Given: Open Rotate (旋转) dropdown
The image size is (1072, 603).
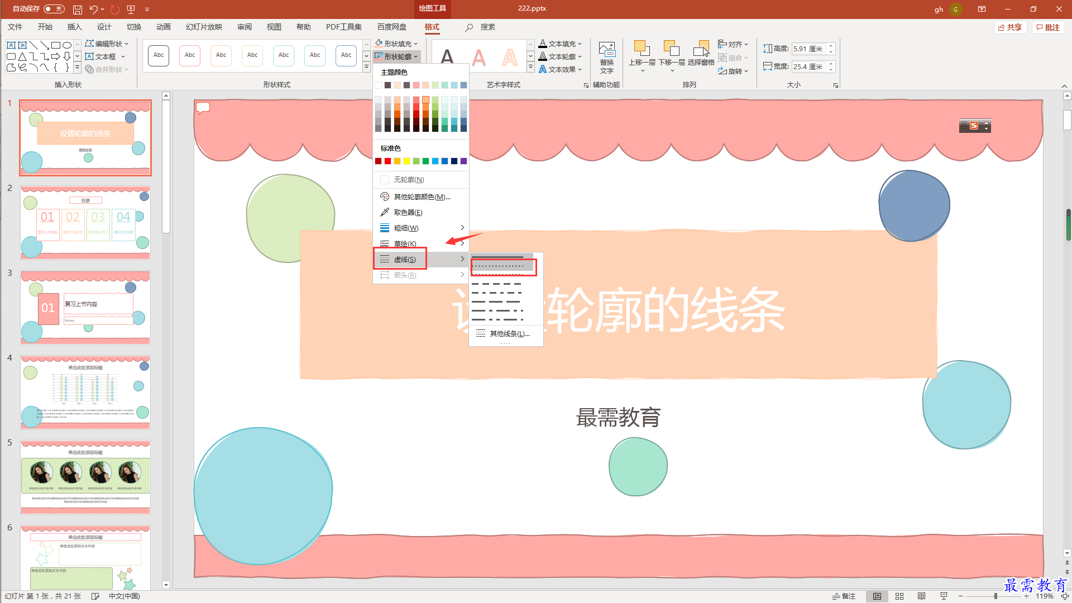Looking at the screenshot, I should (733, 71).
